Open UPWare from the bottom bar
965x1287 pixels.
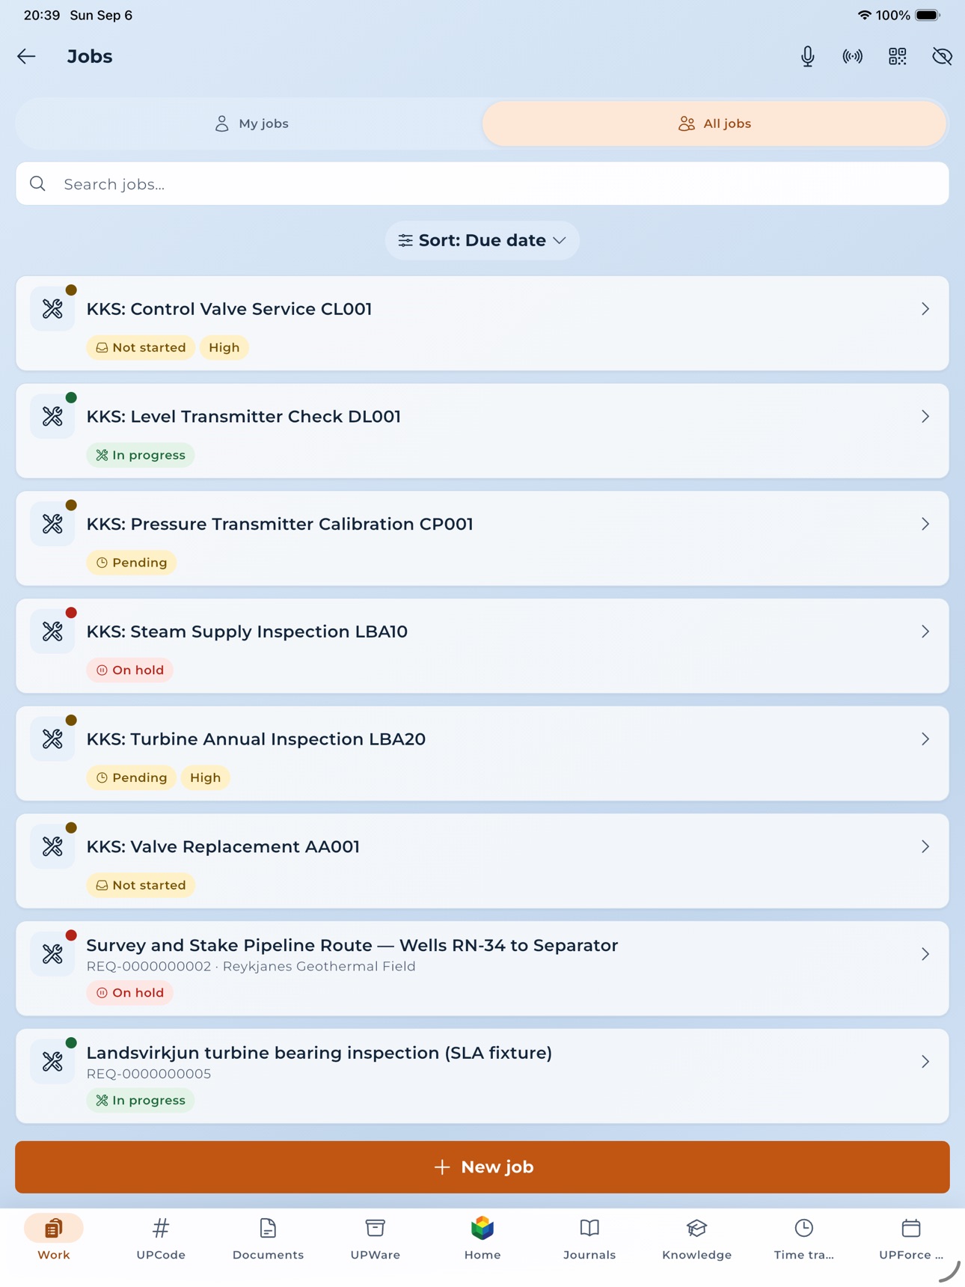coord(376,1238)
